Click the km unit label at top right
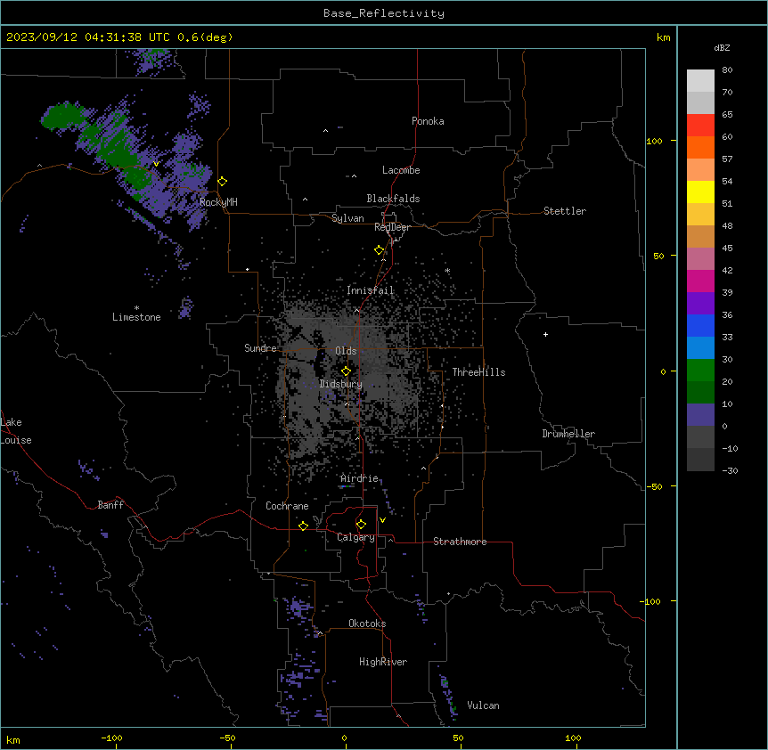Image resolution: width=768 pixels, height=750 pixels. (664, 37)
